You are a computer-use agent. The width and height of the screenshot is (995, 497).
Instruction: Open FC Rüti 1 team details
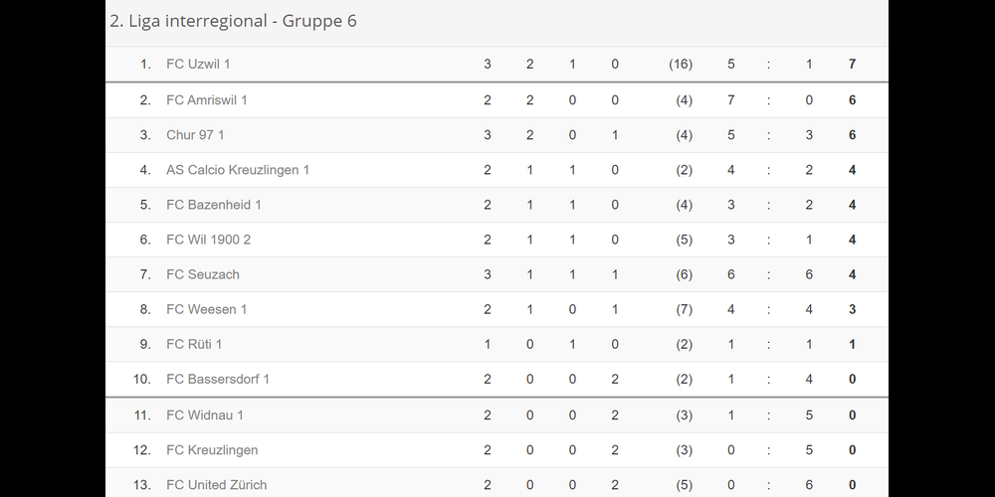click(194, 344)
